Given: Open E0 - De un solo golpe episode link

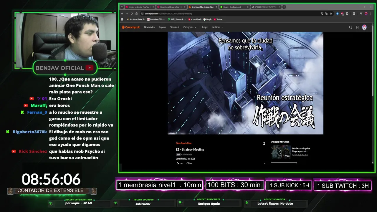Looking at the screenshot, I should click(301, 150).
